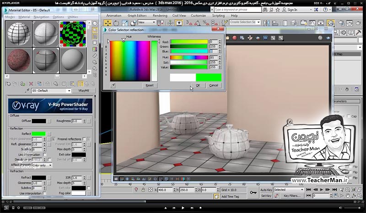Pick color with the eyedropper in Color Selector
The height and width of the screenshot is (213, 366).
[x=113, y=85]
